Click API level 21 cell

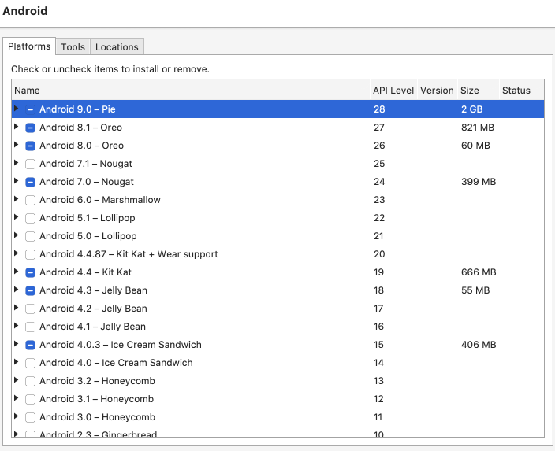378,236
